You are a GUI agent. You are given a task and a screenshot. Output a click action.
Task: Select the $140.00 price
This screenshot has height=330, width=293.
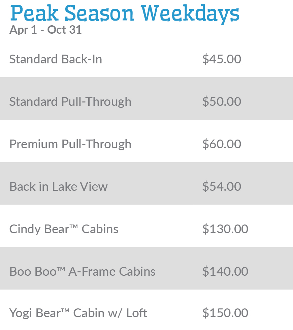(225, 272)
